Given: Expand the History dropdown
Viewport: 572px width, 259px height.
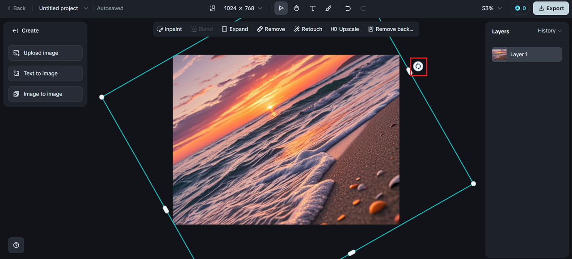Looking at the screenshot, I should click(549, 31).
